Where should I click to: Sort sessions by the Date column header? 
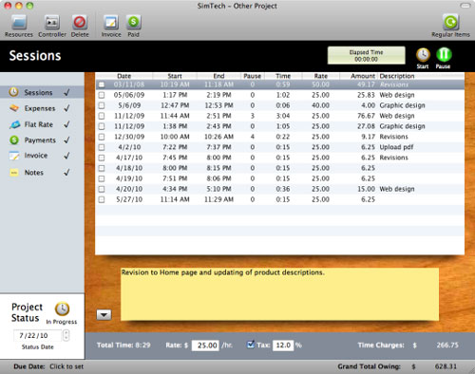(x=123, y=76)
